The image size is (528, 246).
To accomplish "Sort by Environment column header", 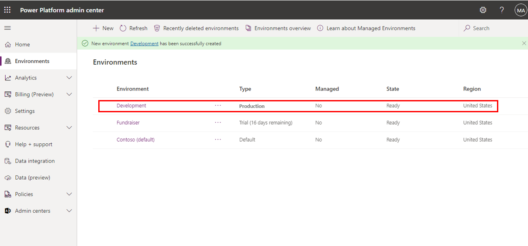I will tap(133, 89).
